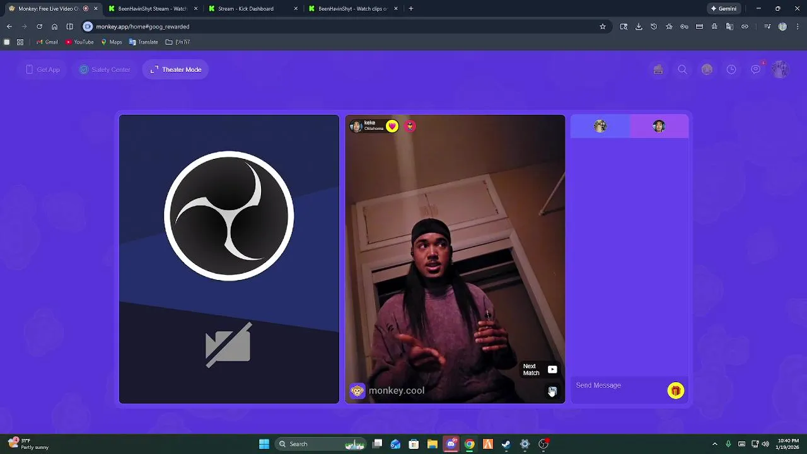Open the link chain icon in Chrome toolbar
807x454 pixels.
pyautogui.click(x=745, y=26)
